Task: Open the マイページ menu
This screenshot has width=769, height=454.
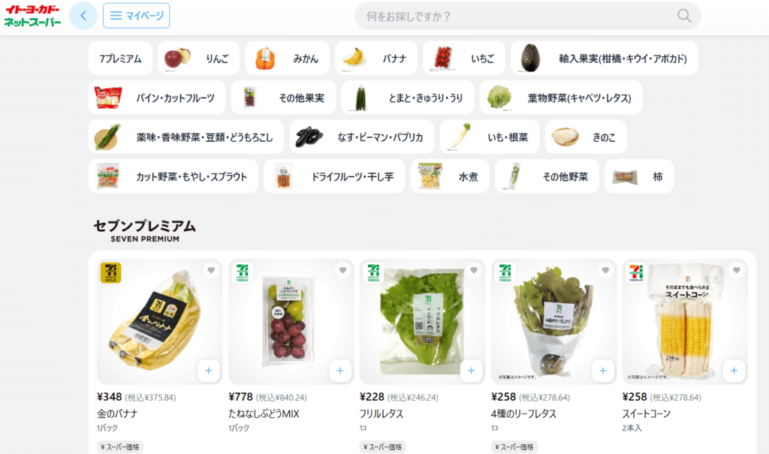Action: [x=137, y=16]
